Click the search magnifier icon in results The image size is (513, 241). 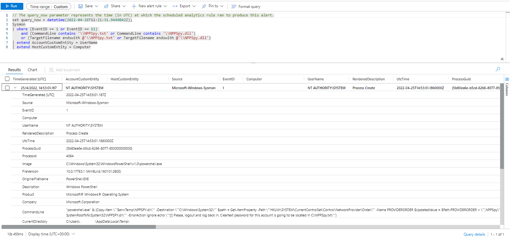(x=498, y=69)
